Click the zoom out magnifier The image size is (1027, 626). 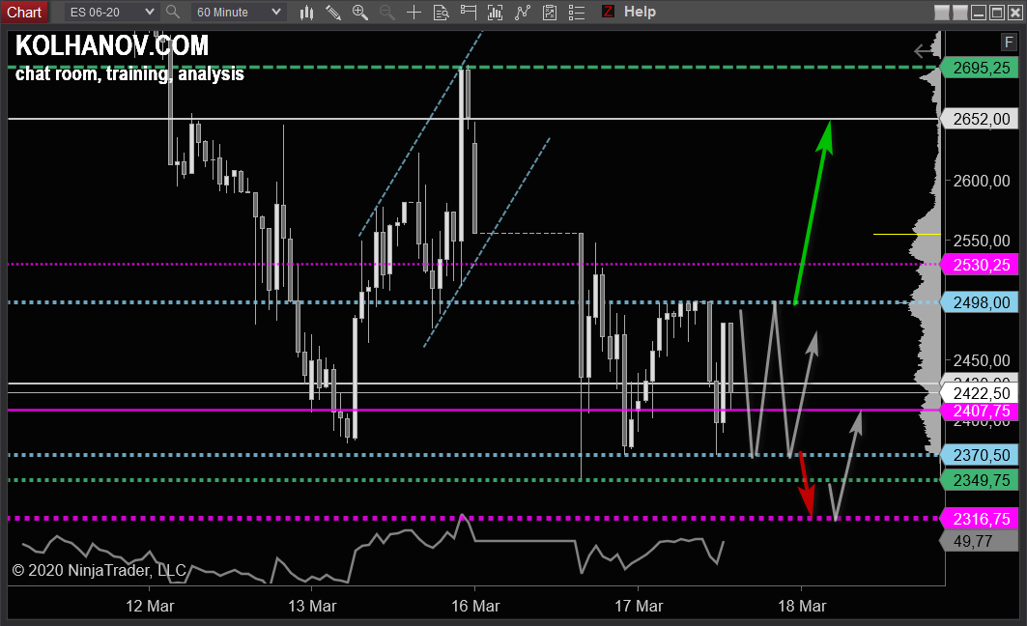(387, 13)
